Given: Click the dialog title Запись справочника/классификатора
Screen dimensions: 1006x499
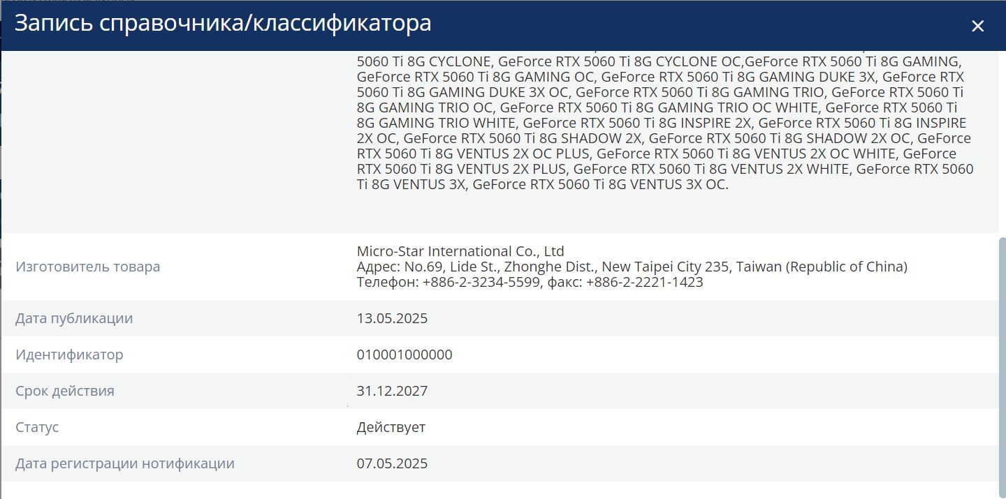Looking at the screenshot, I should click(223, 24).
